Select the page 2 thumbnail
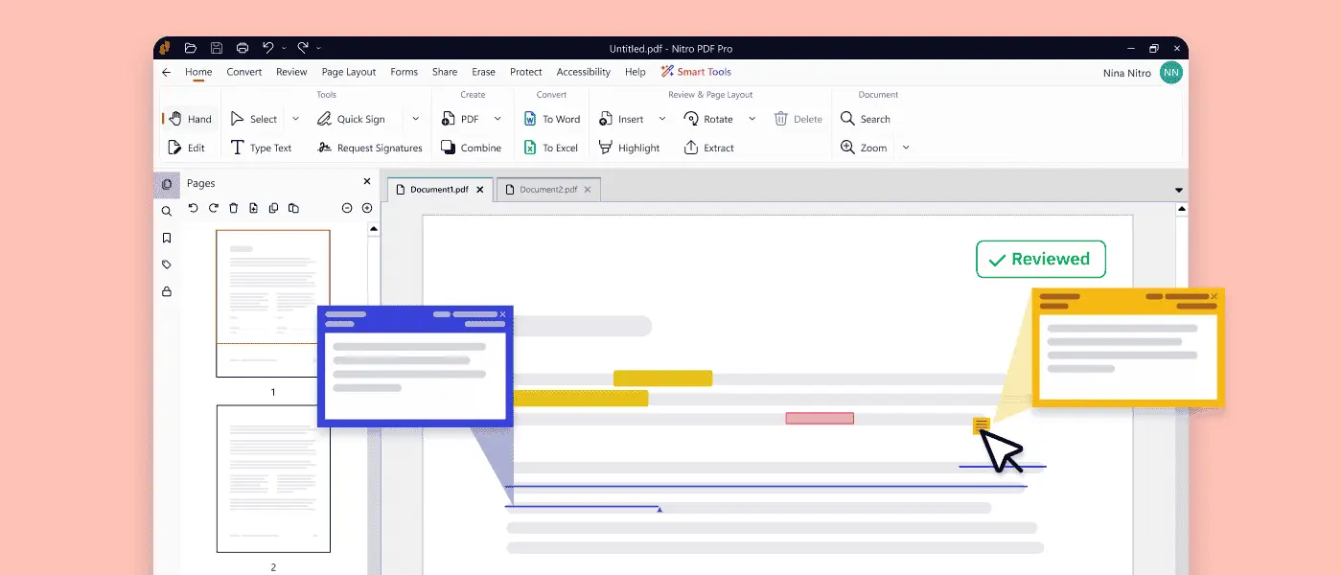Screen dimensions: 1342x575 [x=273, y=478]
